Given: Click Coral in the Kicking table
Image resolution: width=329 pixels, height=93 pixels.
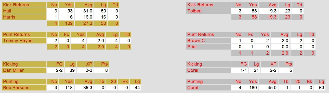Looking at the screenshot, I should (193, 70).
